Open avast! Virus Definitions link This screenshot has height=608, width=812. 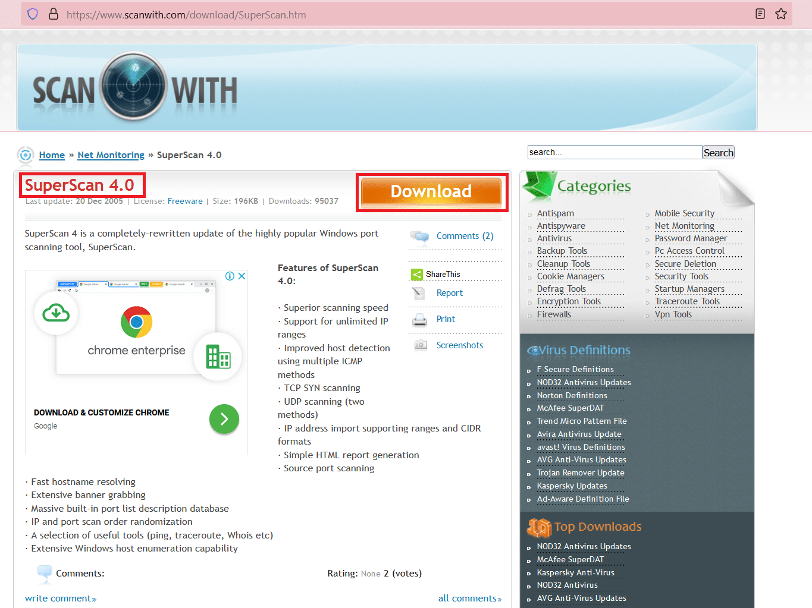[x=581, y=448]
